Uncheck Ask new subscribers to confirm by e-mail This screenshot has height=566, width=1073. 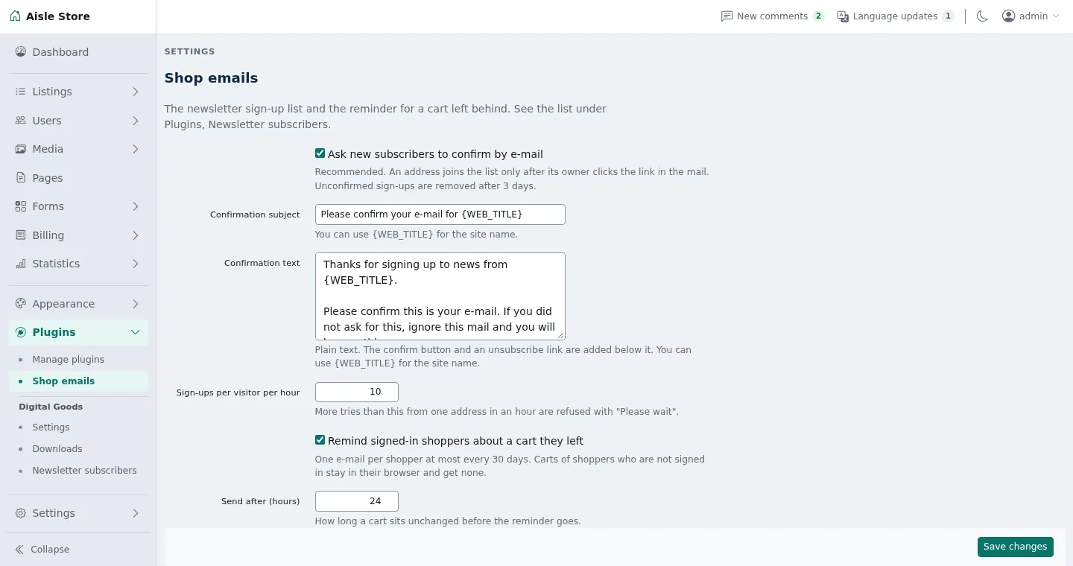pos(320,153)
